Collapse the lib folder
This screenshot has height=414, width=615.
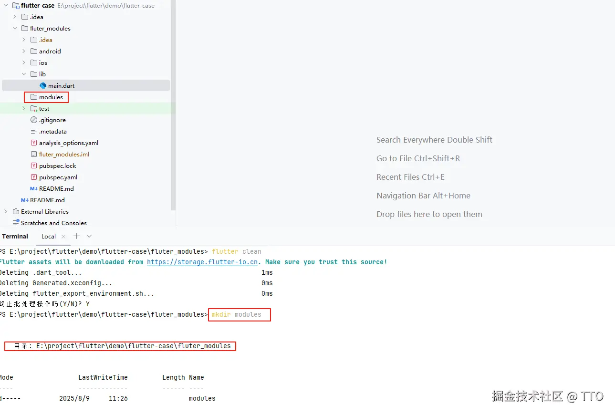(24, 74)
